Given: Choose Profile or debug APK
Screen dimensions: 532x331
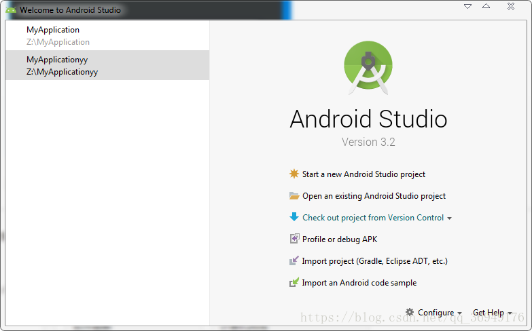Looking at the screenshot, I should pyautogui.click(x=340, y=239).
